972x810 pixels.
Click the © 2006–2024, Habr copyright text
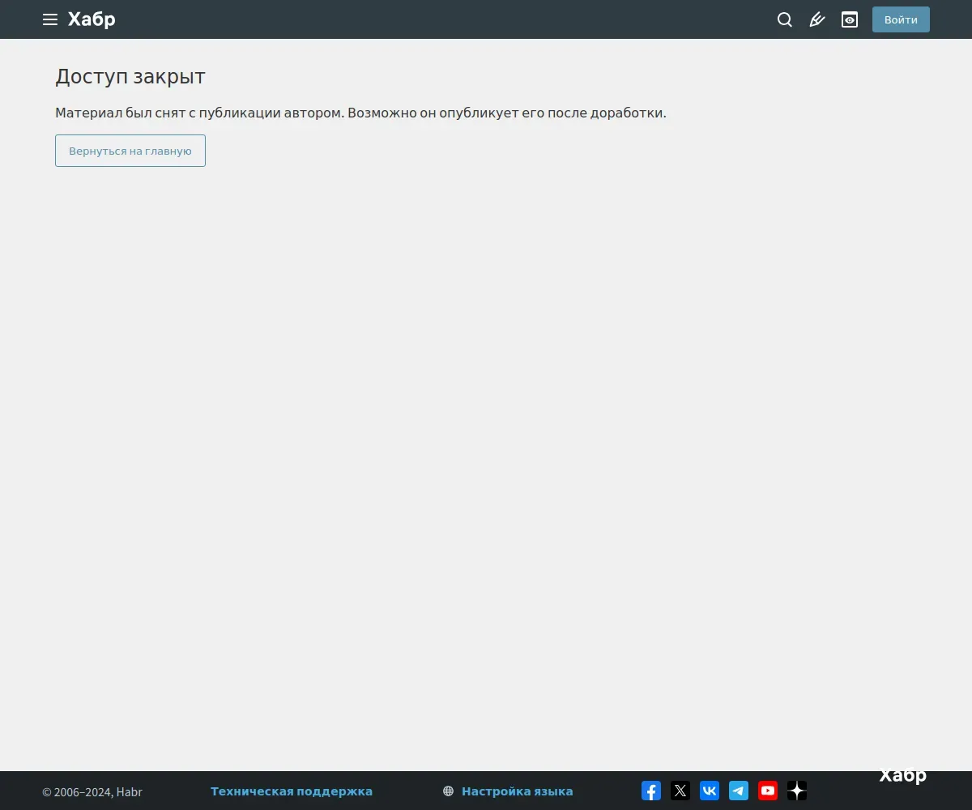pos(92,792)
